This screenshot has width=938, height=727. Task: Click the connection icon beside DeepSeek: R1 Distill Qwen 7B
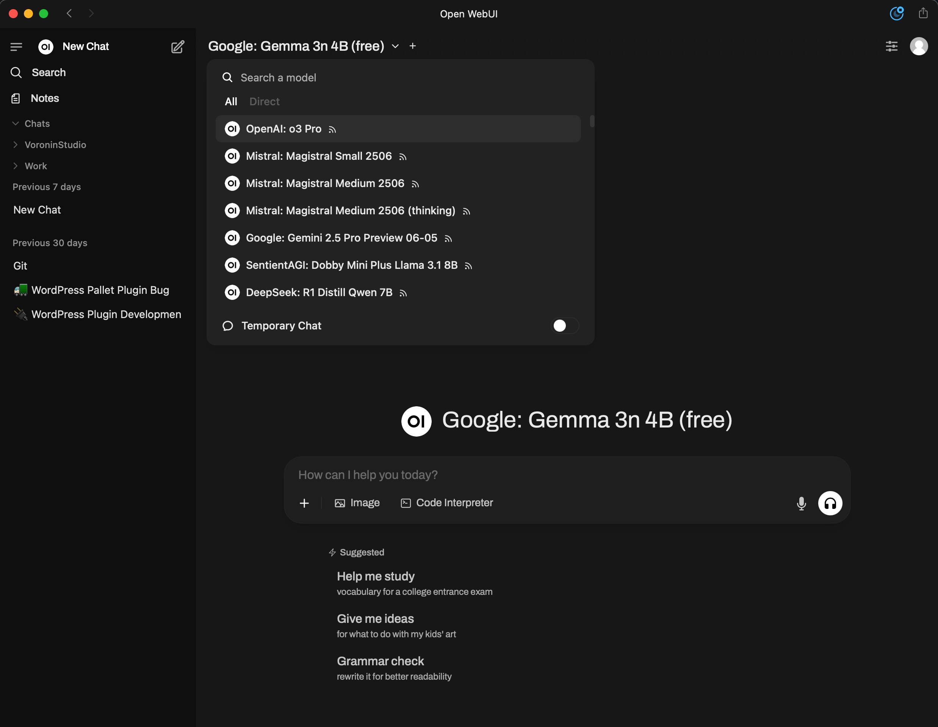403,293
